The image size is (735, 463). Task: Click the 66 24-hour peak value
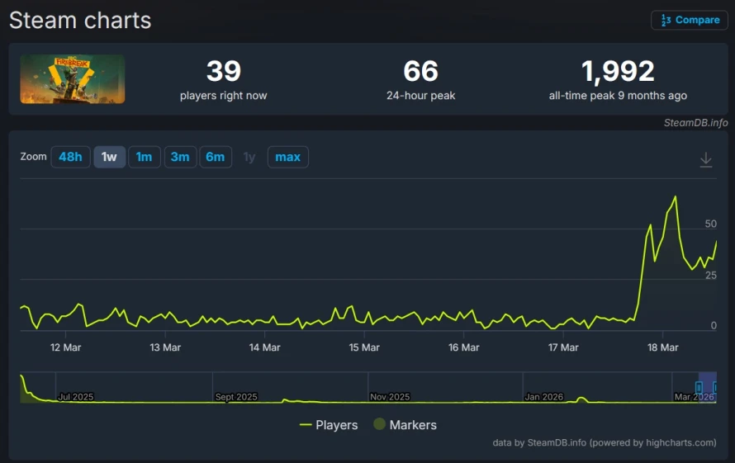point(421,71)
